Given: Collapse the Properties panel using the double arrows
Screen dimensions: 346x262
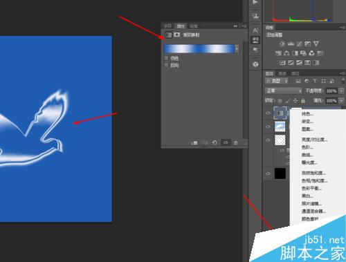Looking at the screenshot, I should coord(235,26).
